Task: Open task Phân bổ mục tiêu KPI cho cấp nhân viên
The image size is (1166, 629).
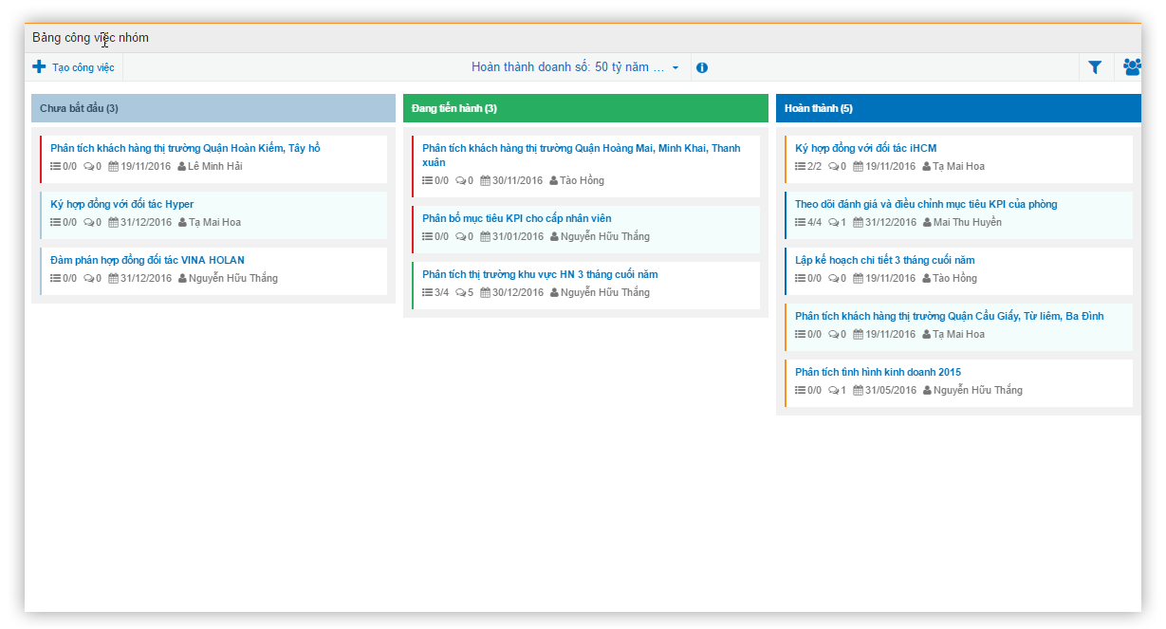Action: [x=516, y=218]
